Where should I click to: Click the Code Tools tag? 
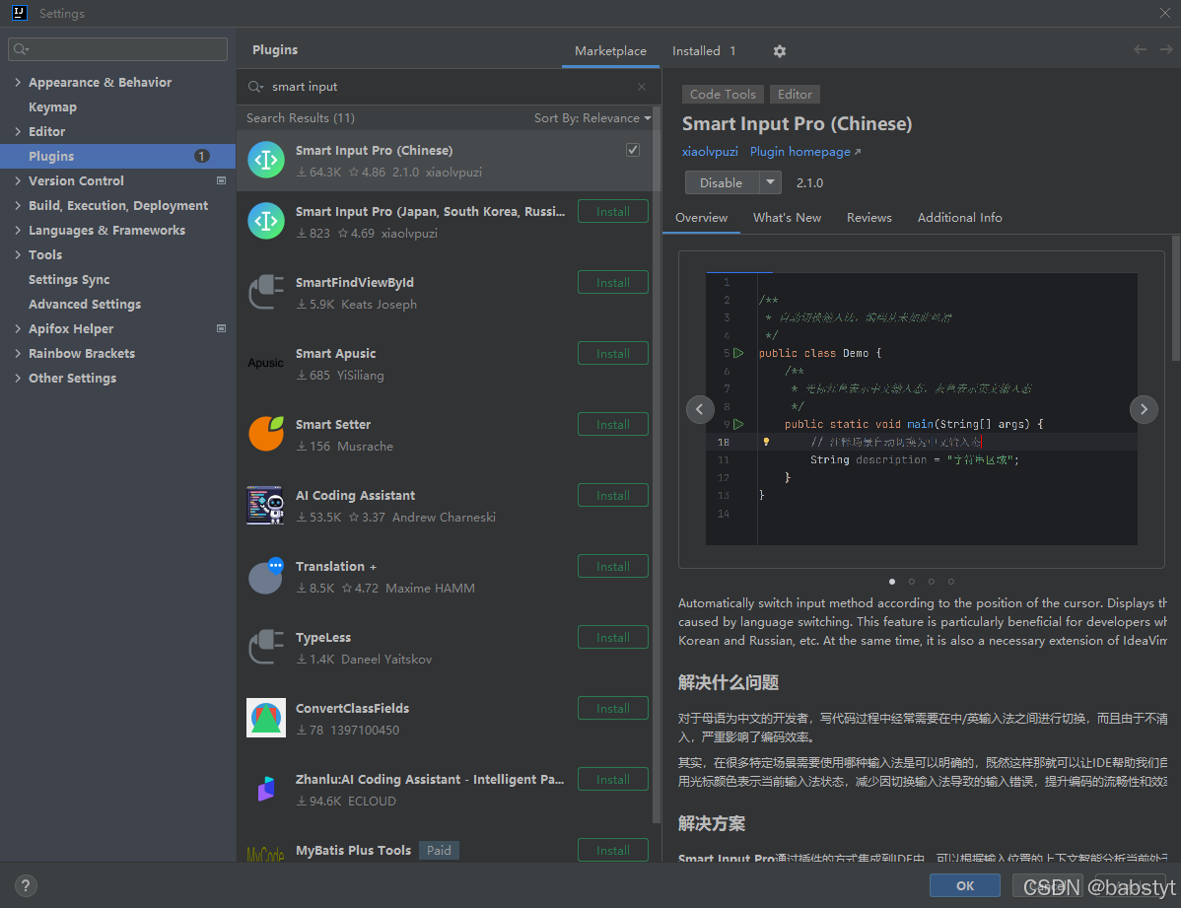tap(723, 95)
